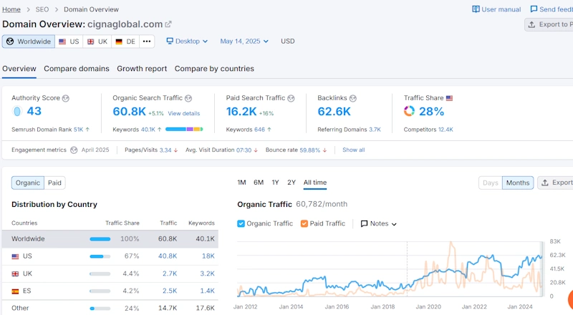Click the User manual book icon
The height and width of the screenshot is (315, 573).
[476, 9]
